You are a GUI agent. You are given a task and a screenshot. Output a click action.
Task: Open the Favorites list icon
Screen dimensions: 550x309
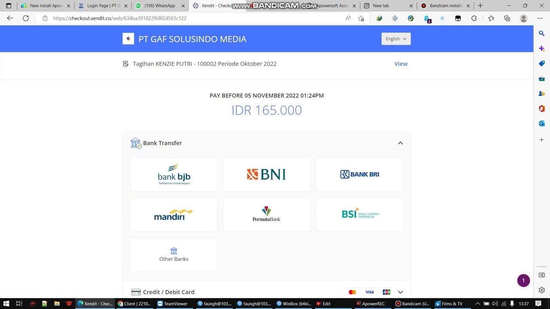[x=491, y=18]
